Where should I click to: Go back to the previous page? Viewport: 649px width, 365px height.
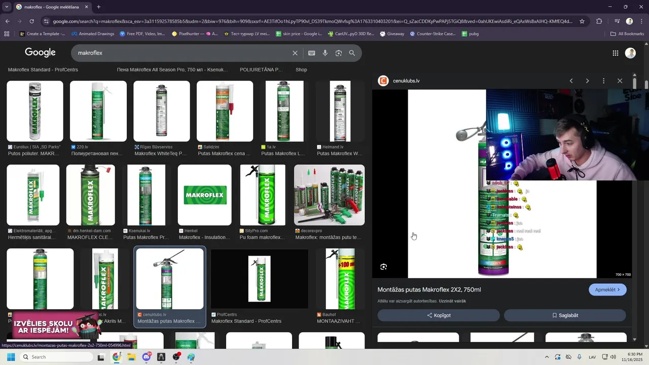[7, 21]
